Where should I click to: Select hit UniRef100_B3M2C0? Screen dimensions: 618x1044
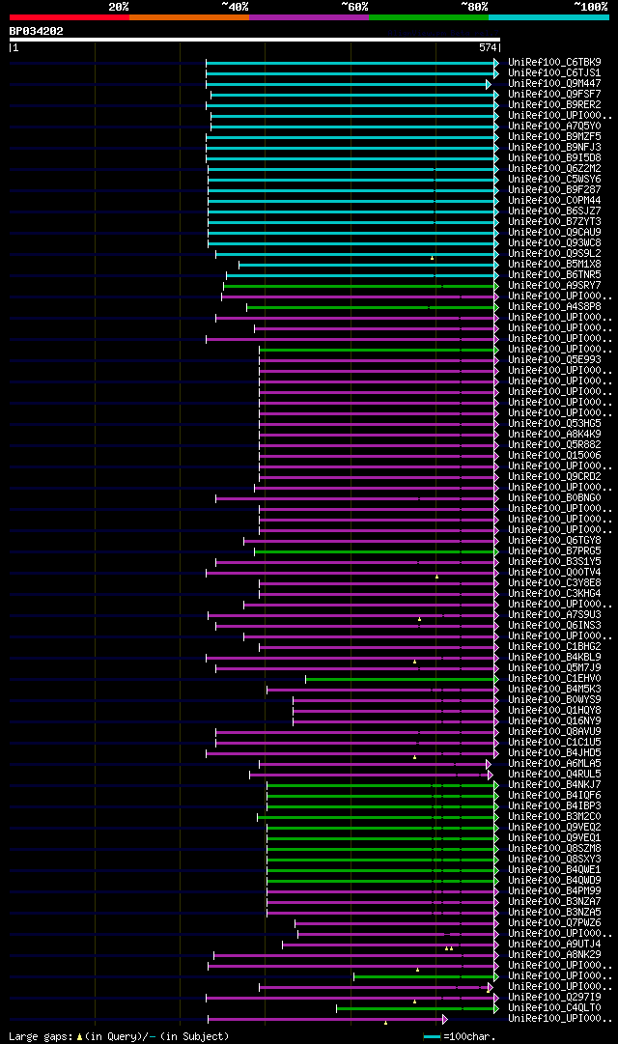pos(554,817)
